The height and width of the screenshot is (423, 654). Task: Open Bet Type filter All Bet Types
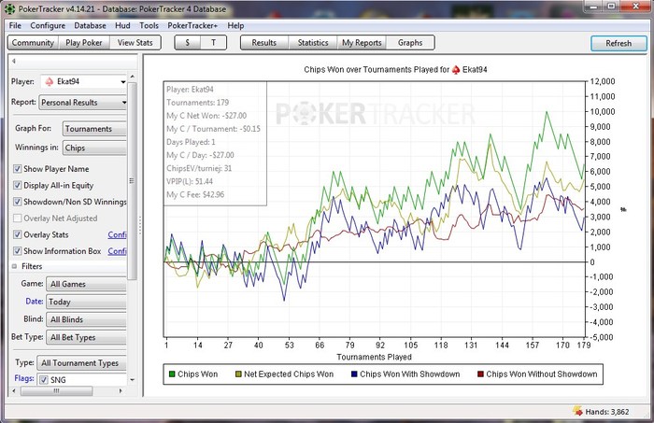pos(86,338)
